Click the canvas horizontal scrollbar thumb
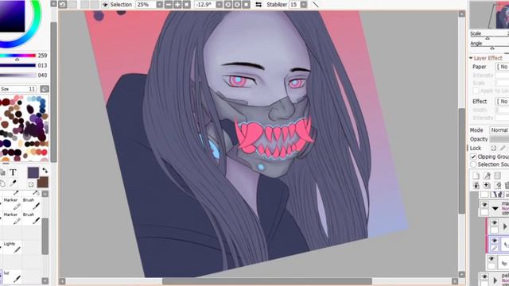Image resolution: width=509 pixels, height=286 pixels. (x=267, y=281)
